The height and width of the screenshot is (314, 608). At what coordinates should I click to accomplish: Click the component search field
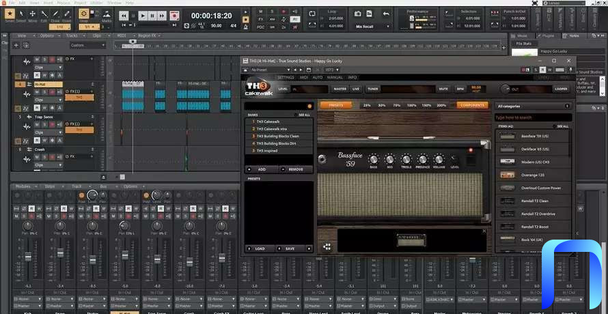click(534, 117)
